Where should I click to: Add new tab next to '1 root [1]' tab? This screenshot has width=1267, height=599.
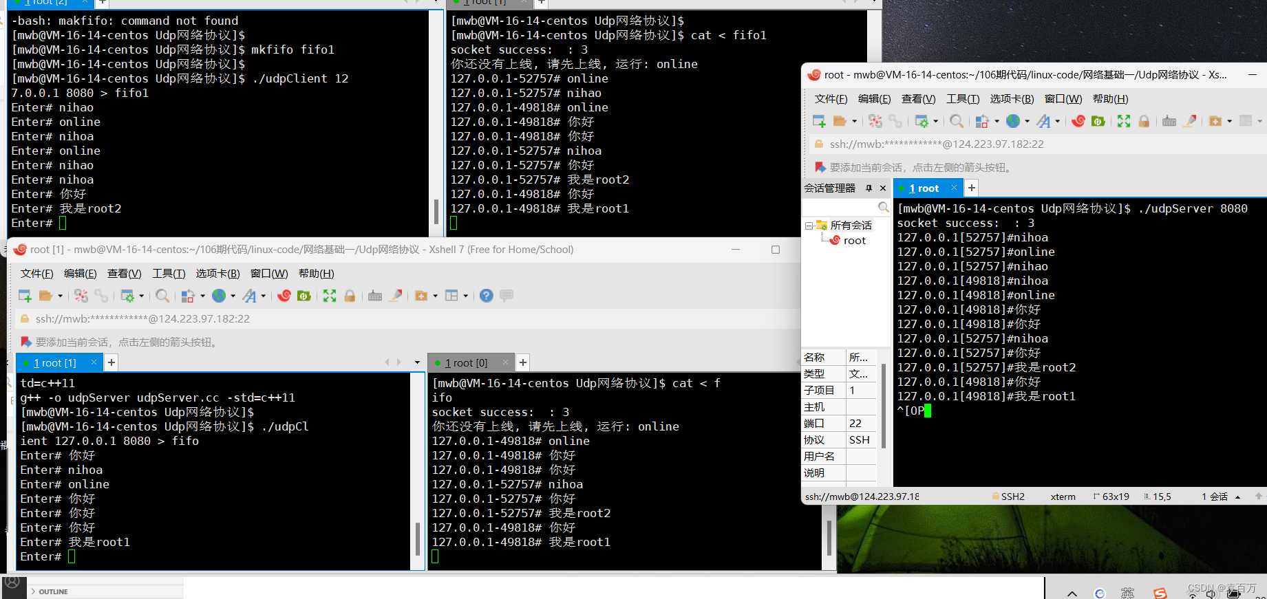point(111,362)
